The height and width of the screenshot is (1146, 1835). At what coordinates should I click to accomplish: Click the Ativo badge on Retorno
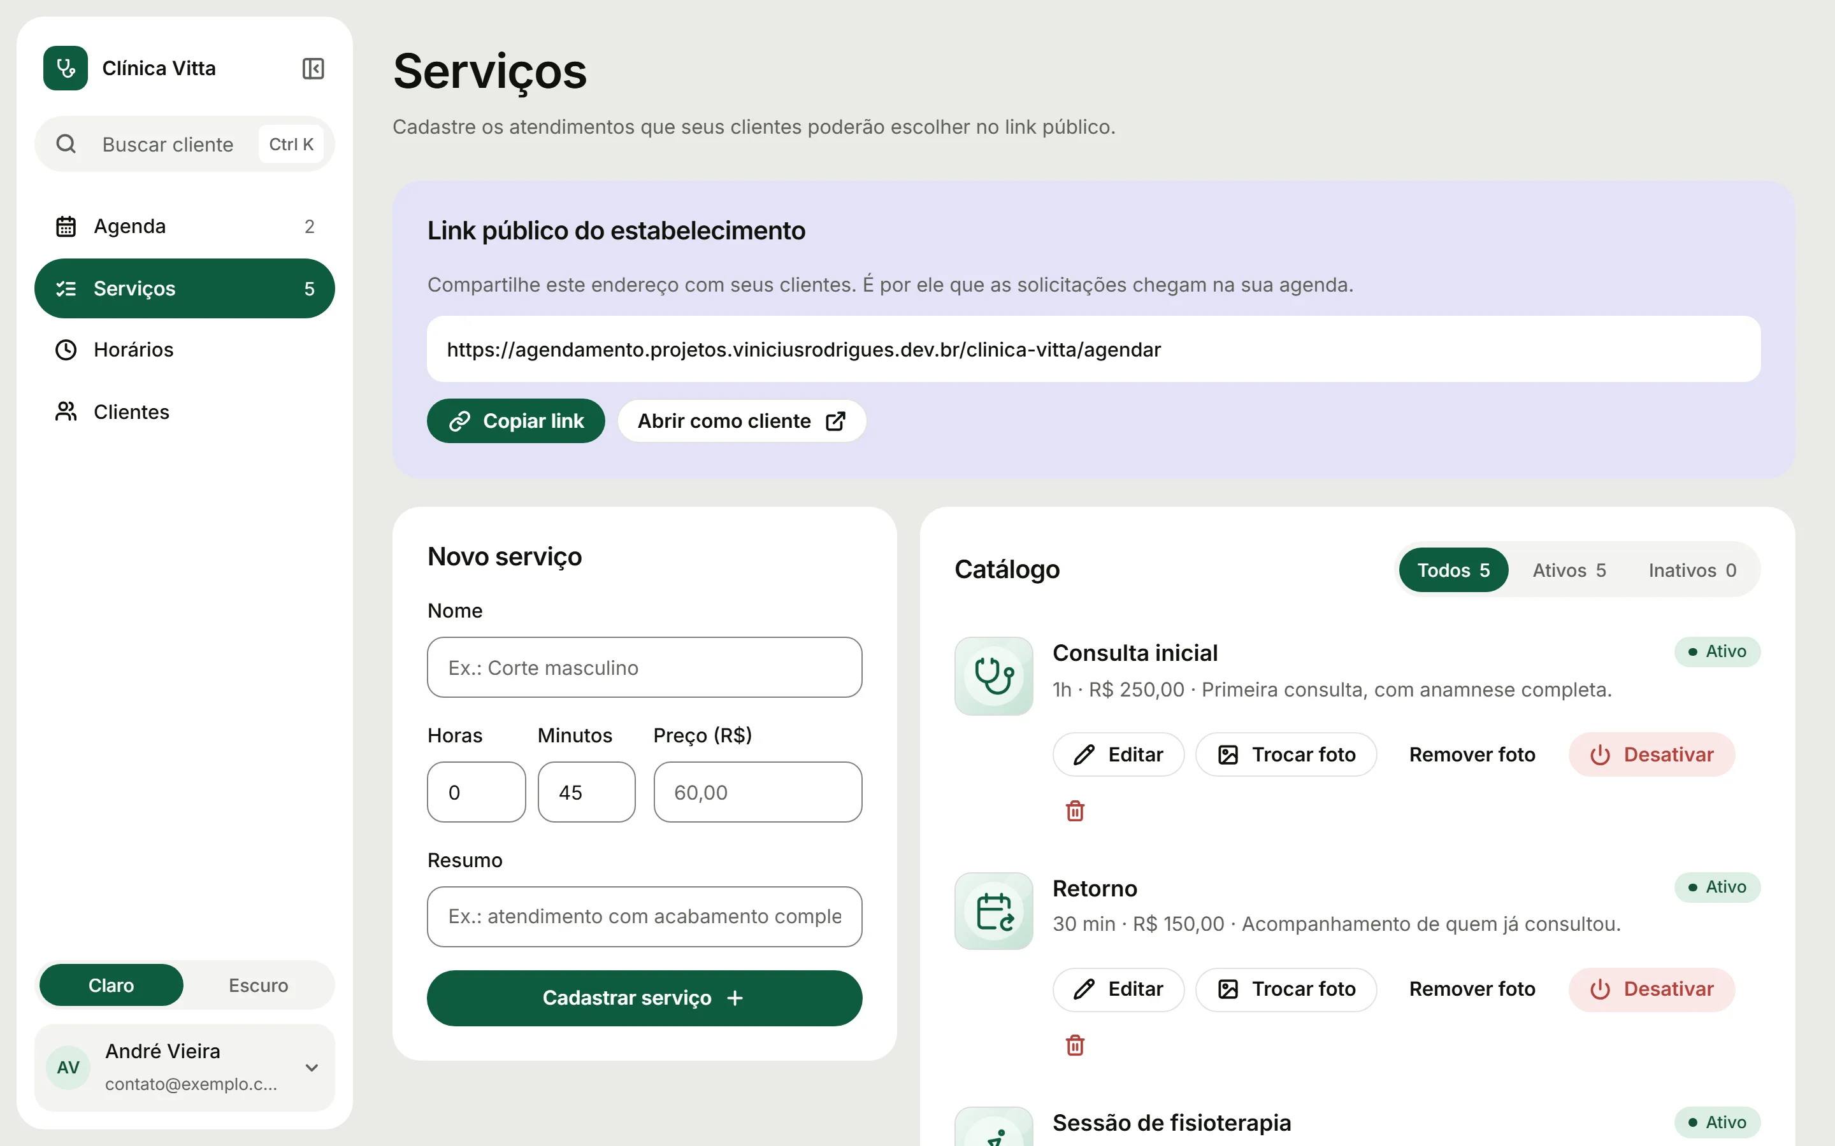[1716, 887]
